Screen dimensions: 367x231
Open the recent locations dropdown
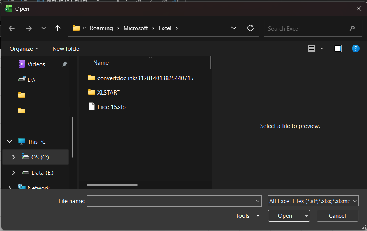click(43, 28)
